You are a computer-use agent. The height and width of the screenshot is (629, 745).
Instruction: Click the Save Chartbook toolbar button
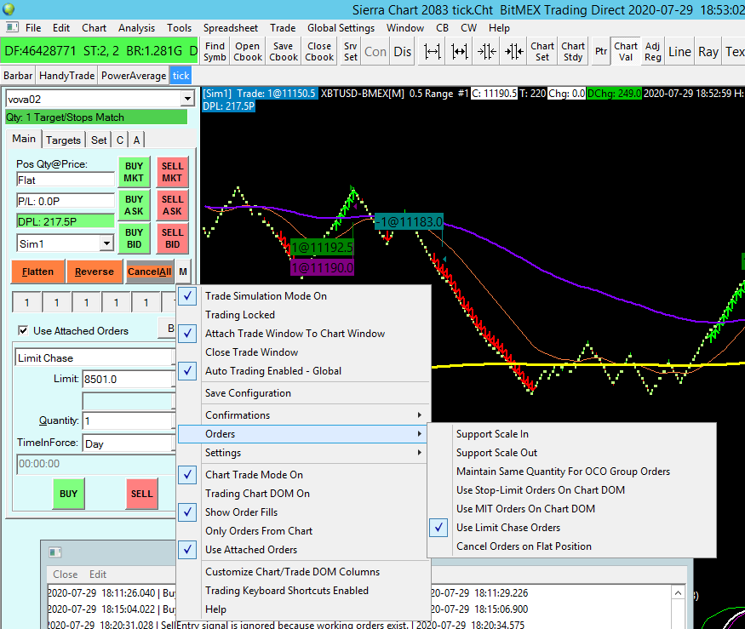coord(284,51)
